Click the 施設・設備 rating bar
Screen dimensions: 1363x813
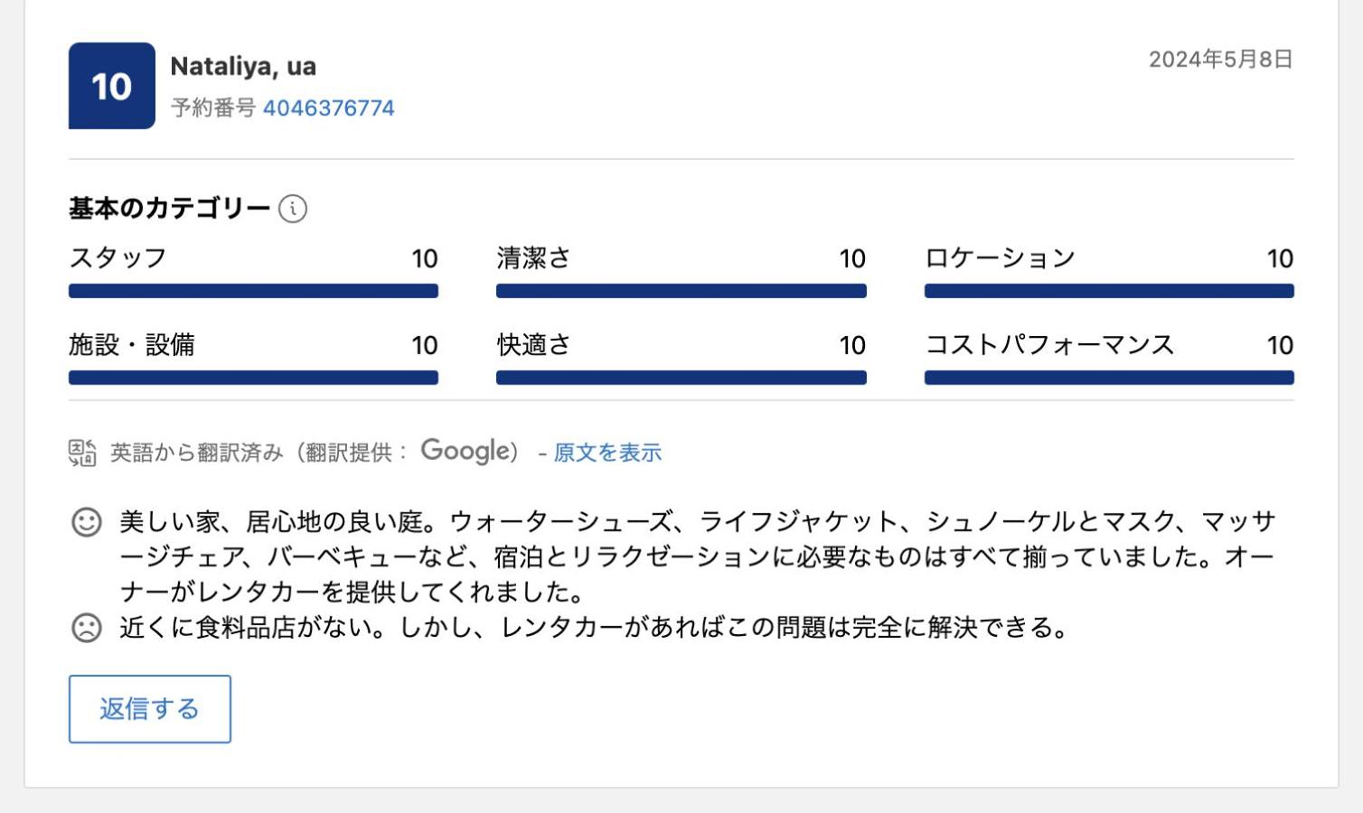253,378
